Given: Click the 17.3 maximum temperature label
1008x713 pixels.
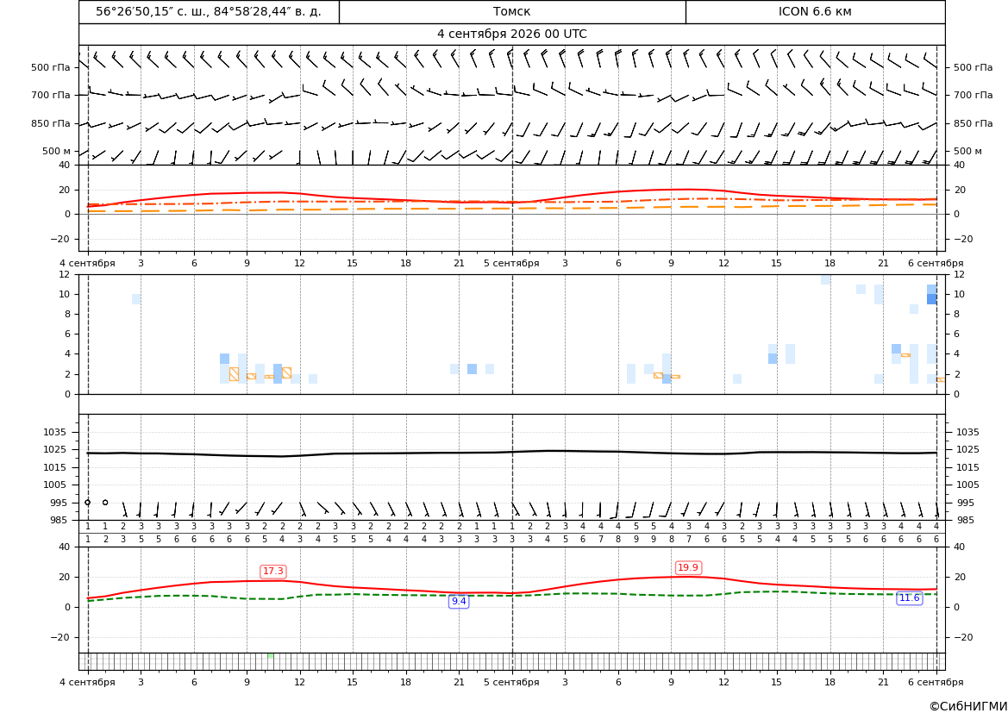Looking at the screenshot, I should (272, 571).
